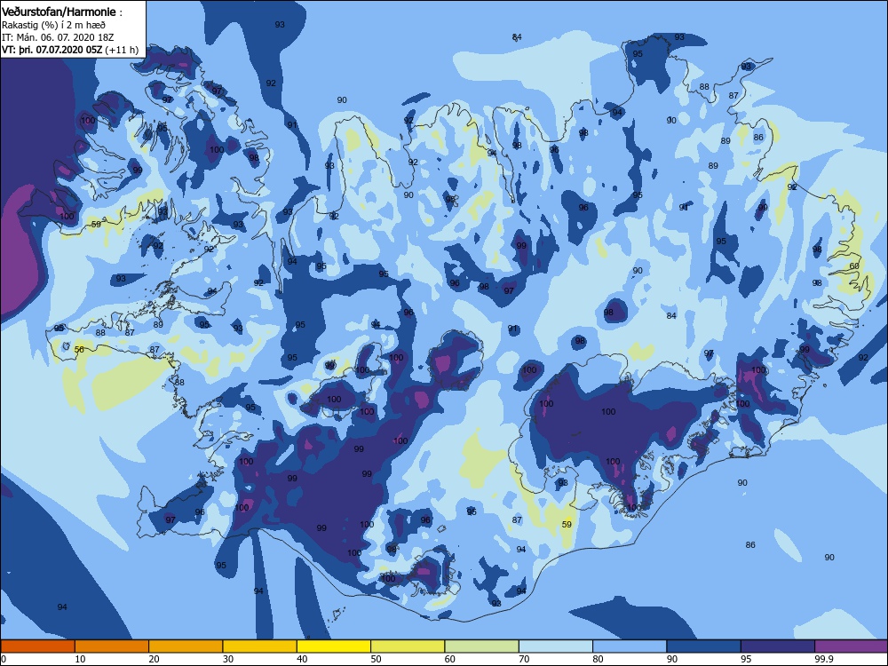888x666 pixels.
Task: Click the legend scale tick label 80
Action: pyautogui.click(x=599, y=659)
